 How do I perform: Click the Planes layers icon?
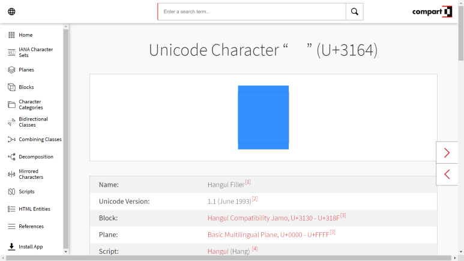(x=11, y=70)
